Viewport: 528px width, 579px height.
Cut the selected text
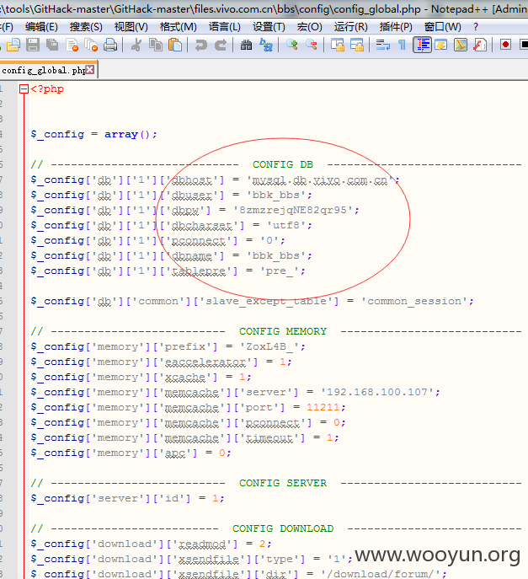[x=136, y=45]
